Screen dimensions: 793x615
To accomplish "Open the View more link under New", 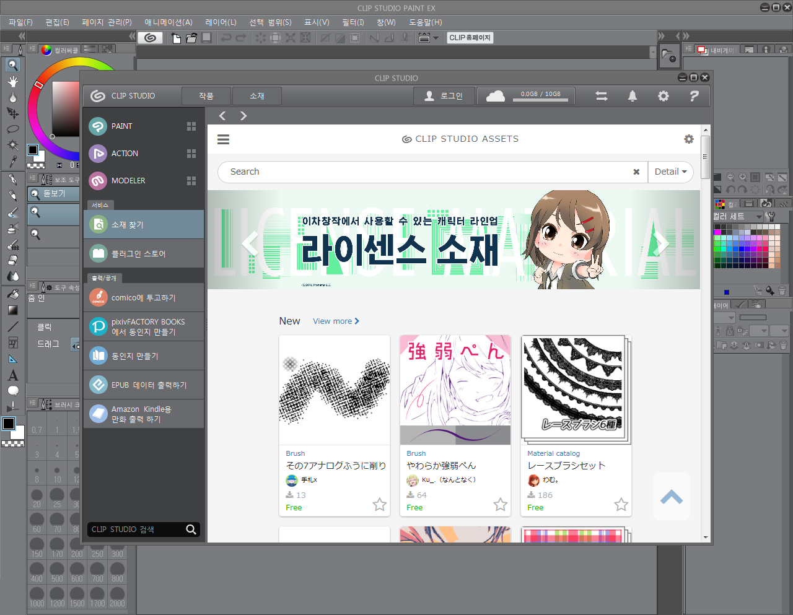I will 336,321.
